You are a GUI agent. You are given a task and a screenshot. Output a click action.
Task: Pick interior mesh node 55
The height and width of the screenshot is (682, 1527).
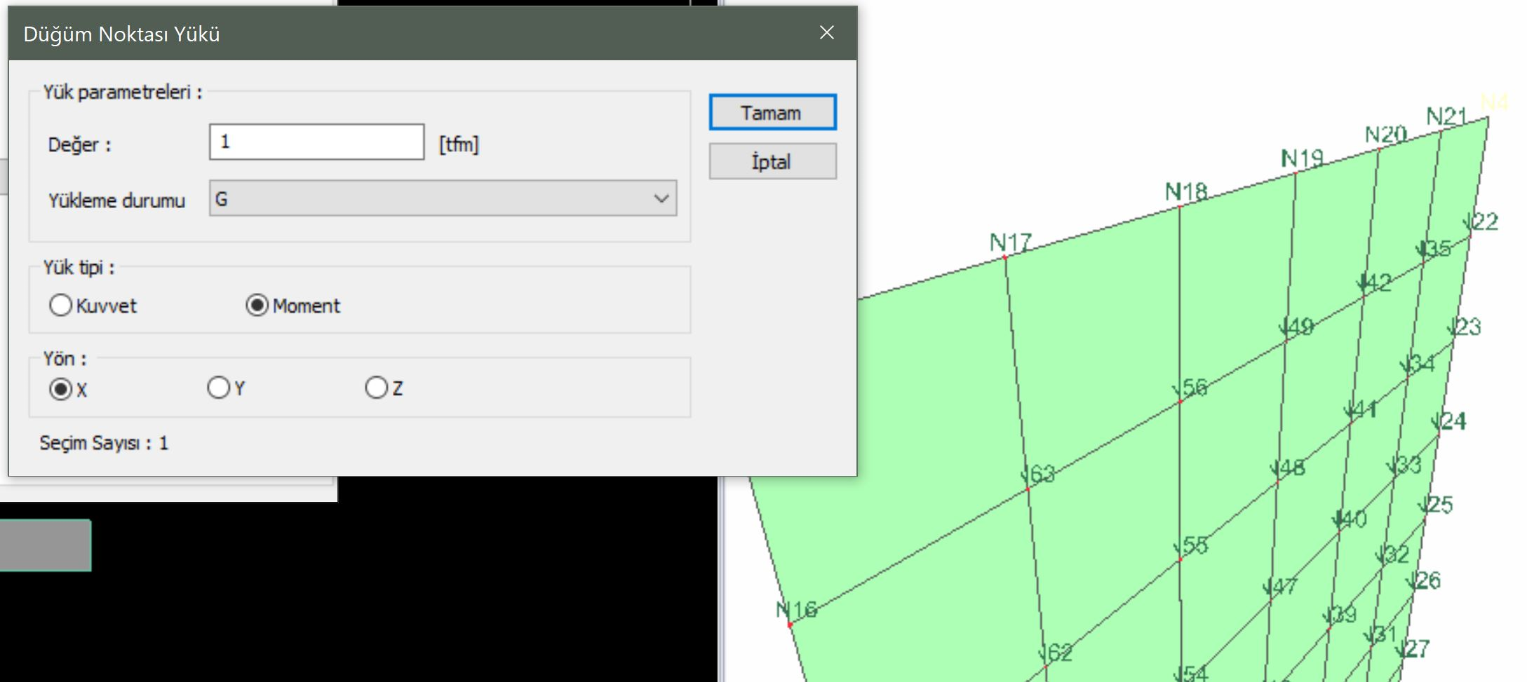[1180, 559]
